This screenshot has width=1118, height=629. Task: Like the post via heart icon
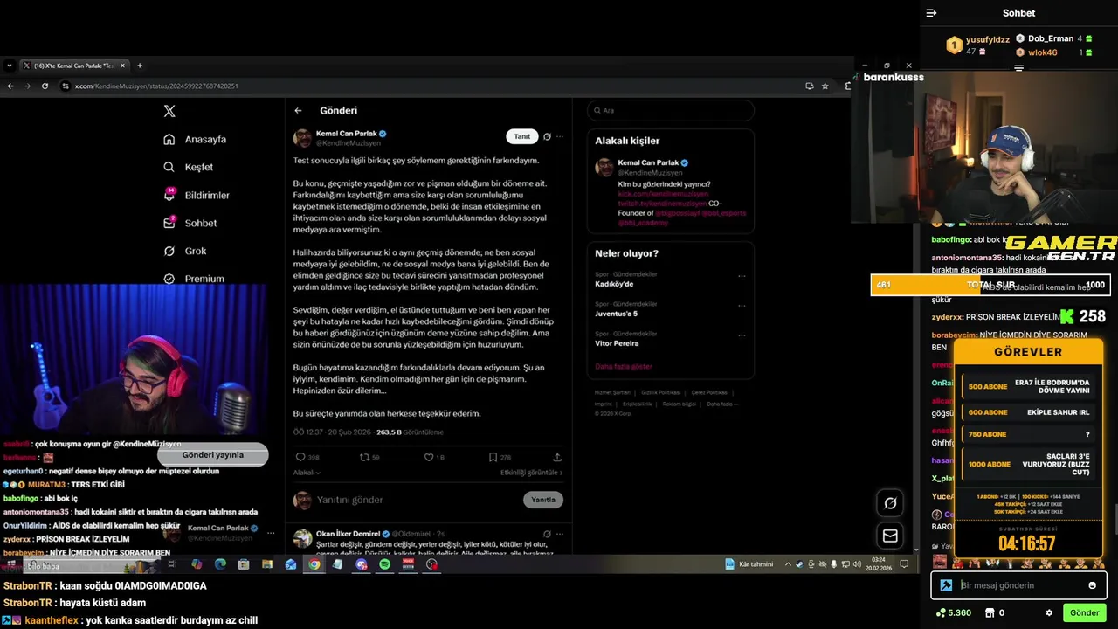tap(434, 457)
